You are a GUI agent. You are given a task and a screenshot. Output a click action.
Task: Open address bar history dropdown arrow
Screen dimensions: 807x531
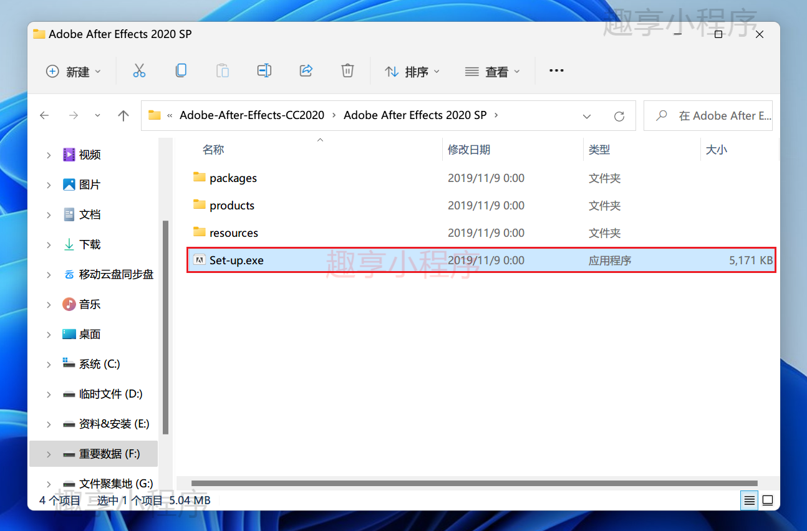click(x=587, y=116)
